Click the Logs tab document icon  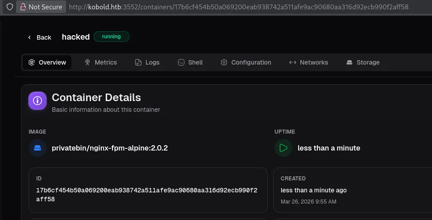coord(138,62)
